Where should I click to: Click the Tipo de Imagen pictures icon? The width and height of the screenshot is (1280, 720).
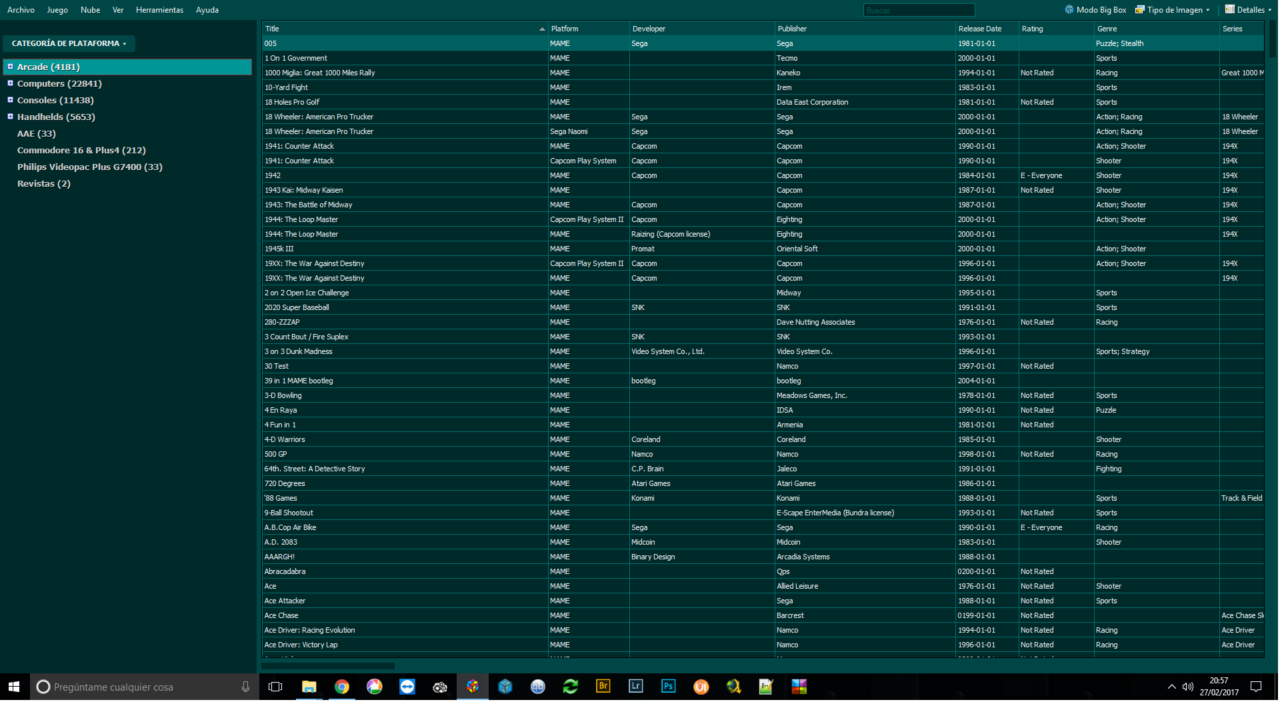1140,9
